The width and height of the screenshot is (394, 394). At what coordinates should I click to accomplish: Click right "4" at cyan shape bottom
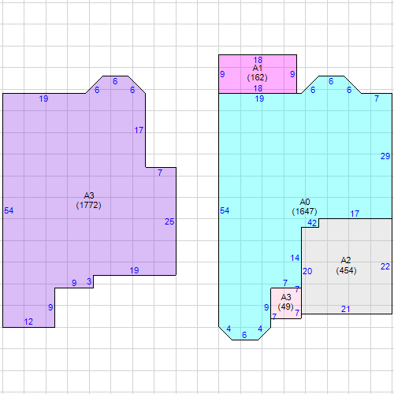260,329
